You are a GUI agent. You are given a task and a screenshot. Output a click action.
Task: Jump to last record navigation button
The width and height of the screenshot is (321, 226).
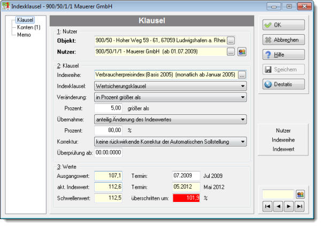[x=299, y=206]
